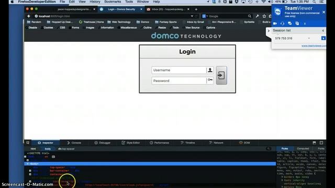Start TeamViewer video camera call
The image size is (335, 188).
click(275, 23)
